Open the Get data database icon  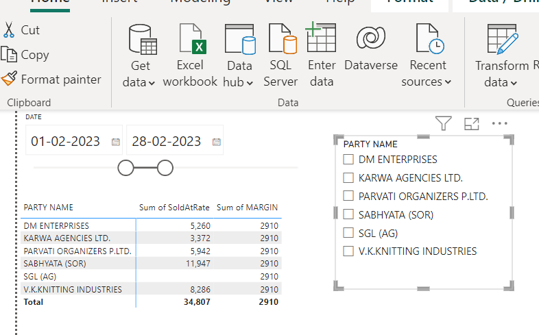pos(143,40)
